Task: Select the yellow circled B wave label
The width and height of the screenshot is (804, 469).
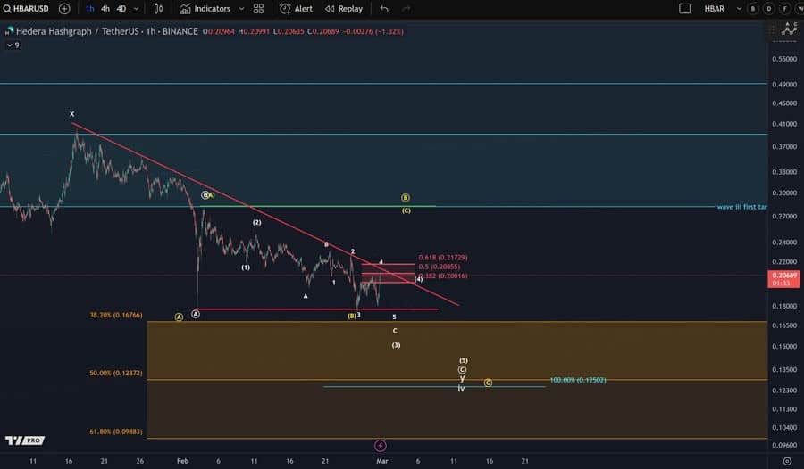Action: 405,198
